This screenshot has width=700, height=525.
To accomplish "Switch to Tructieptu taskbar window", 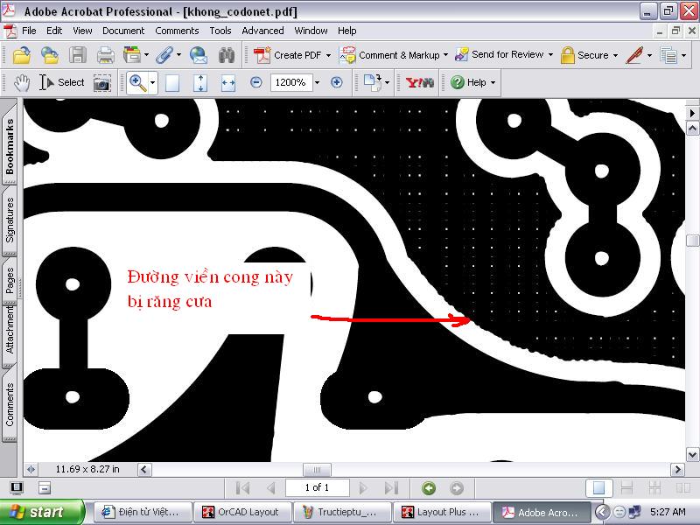I will point(342,513).
